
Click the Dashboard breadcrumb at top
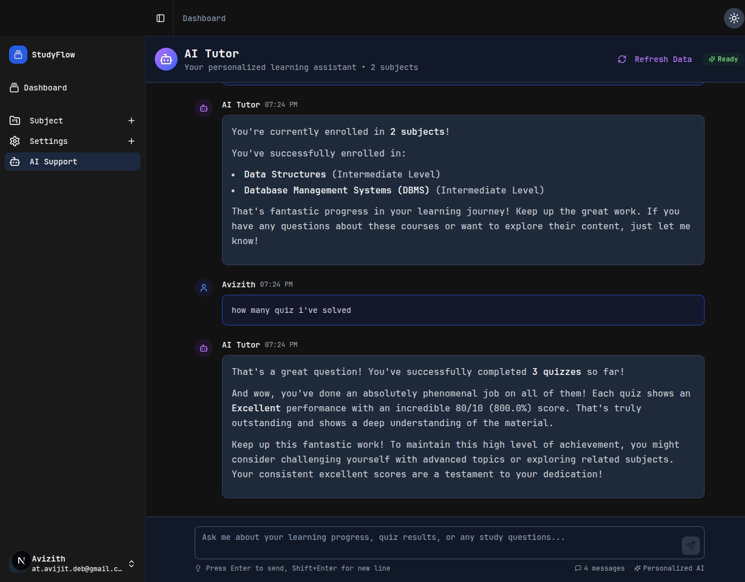(x=204, y=18)
